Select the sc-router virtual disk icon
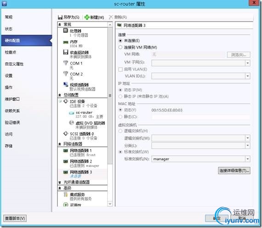The image size is (262, 228). click(x=72, y=113)
